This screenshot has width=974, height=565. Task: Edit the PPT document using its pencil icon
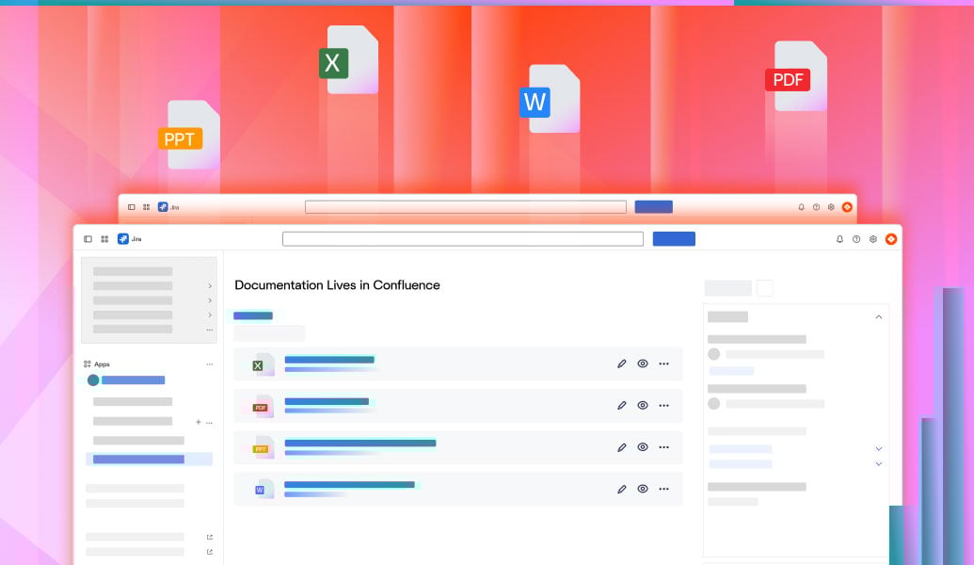point(621,447)
